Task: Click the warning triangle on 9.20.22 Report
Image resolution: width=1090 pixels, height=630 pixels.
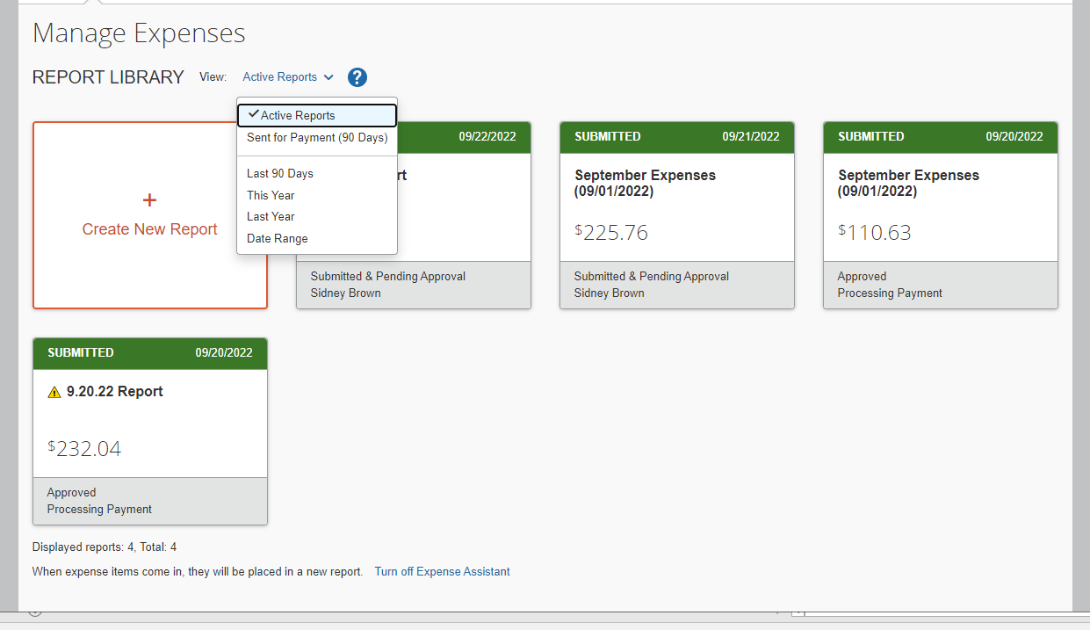Action: coord(54,392)
